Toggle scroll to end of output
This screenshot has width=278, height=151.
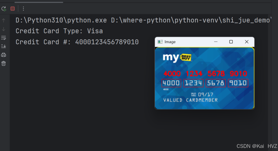(4, 46)
